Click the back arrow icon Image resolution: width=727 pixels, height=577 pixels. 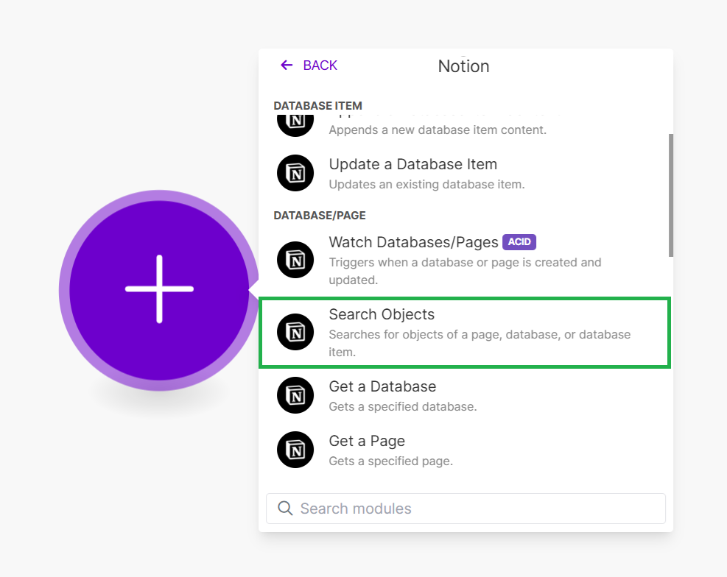coord(287,66)
